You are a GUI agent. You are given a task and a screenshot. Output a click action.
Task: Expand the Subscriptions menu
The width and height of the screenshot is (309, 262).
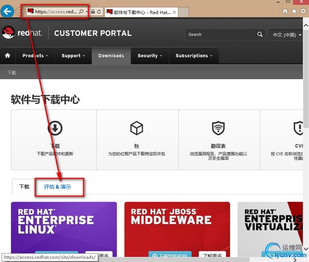(x=194, y=56)
